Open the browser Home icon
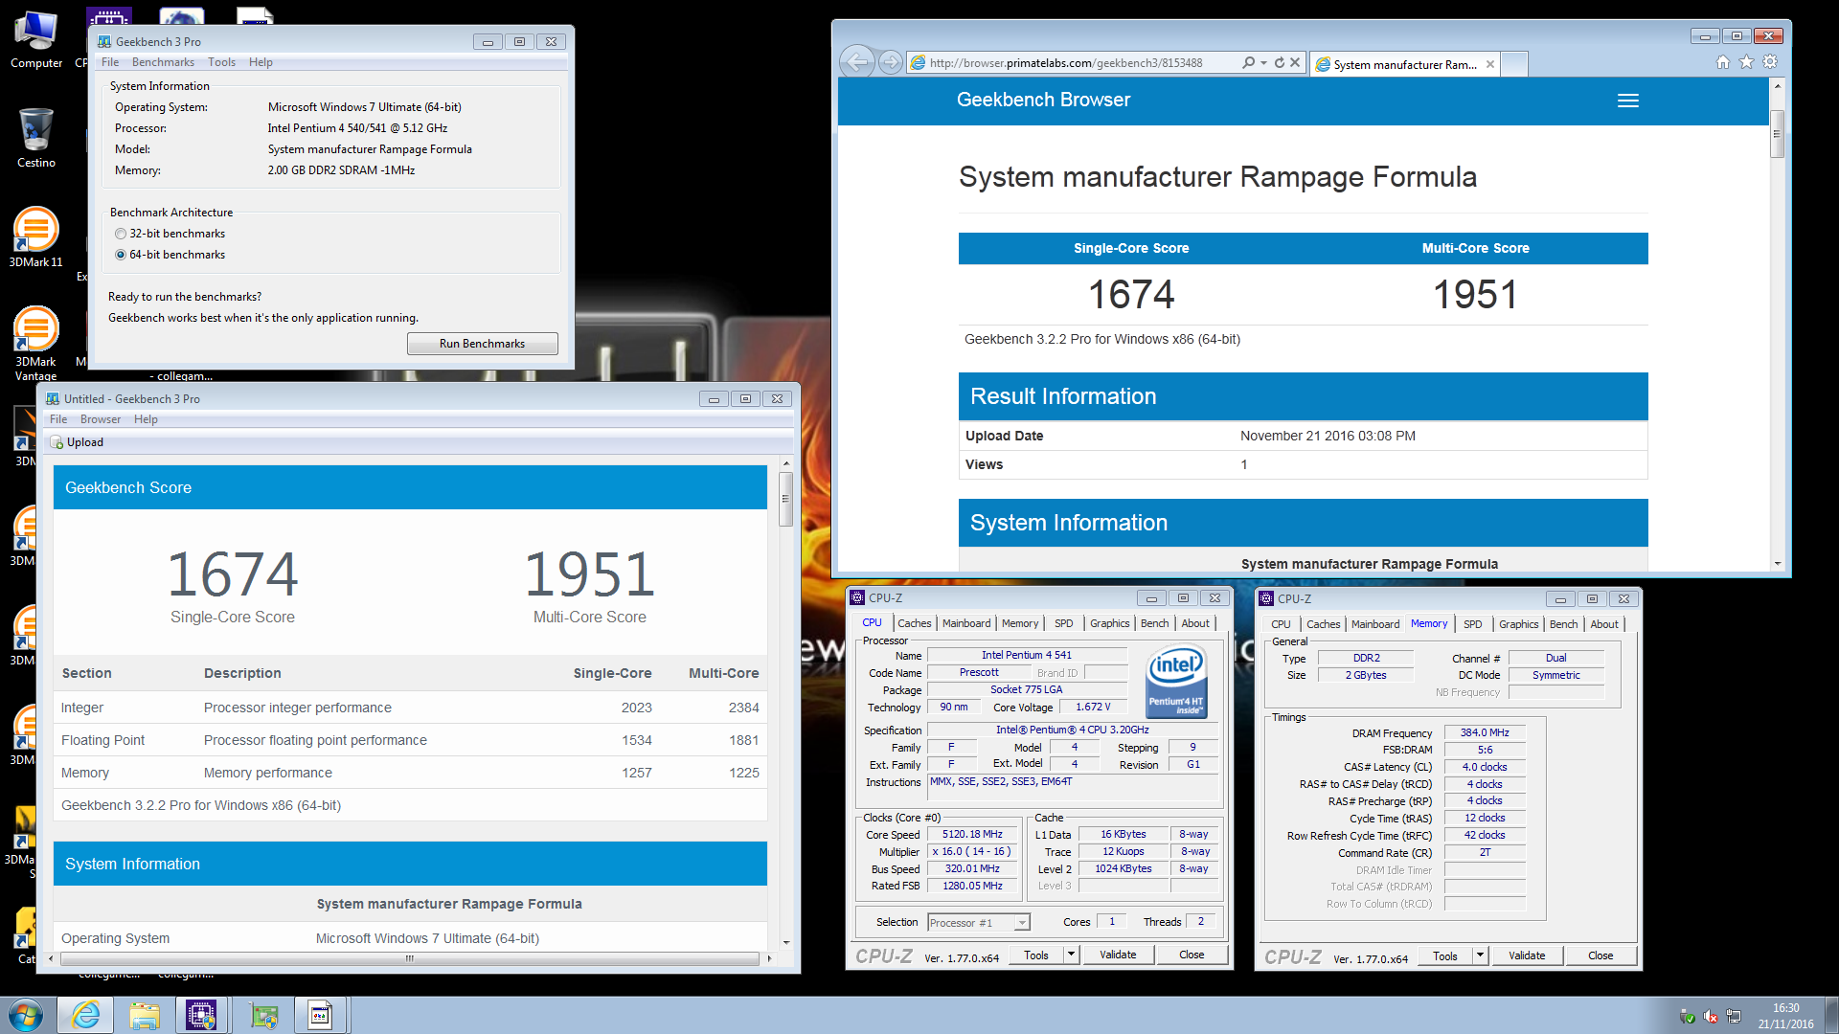 tap(1723, 62)
